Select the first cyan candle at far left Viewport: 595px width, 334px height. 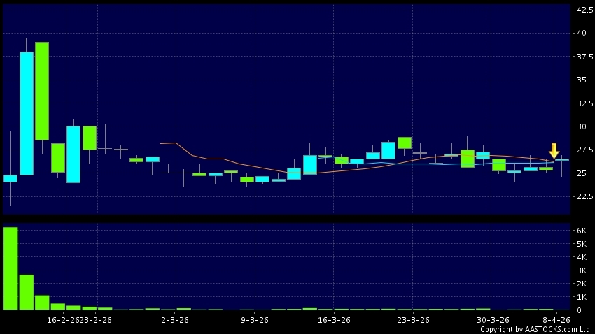(10, 178)
